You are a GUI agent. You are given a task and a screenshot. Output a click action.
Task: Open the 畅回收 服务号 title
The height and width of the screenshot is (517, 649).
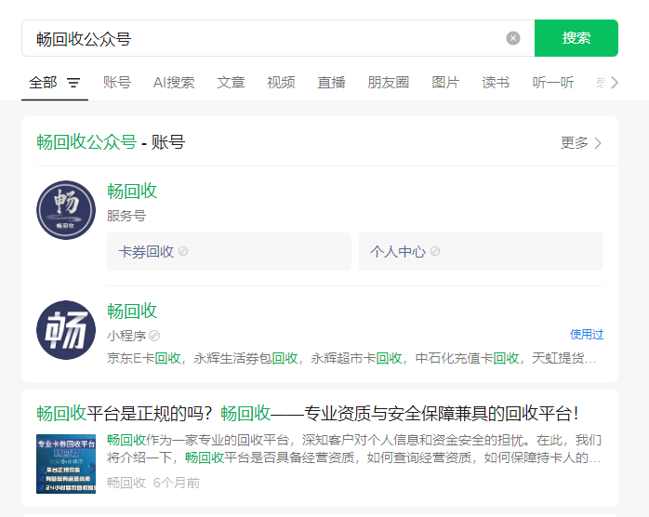(x=132, y=192)
